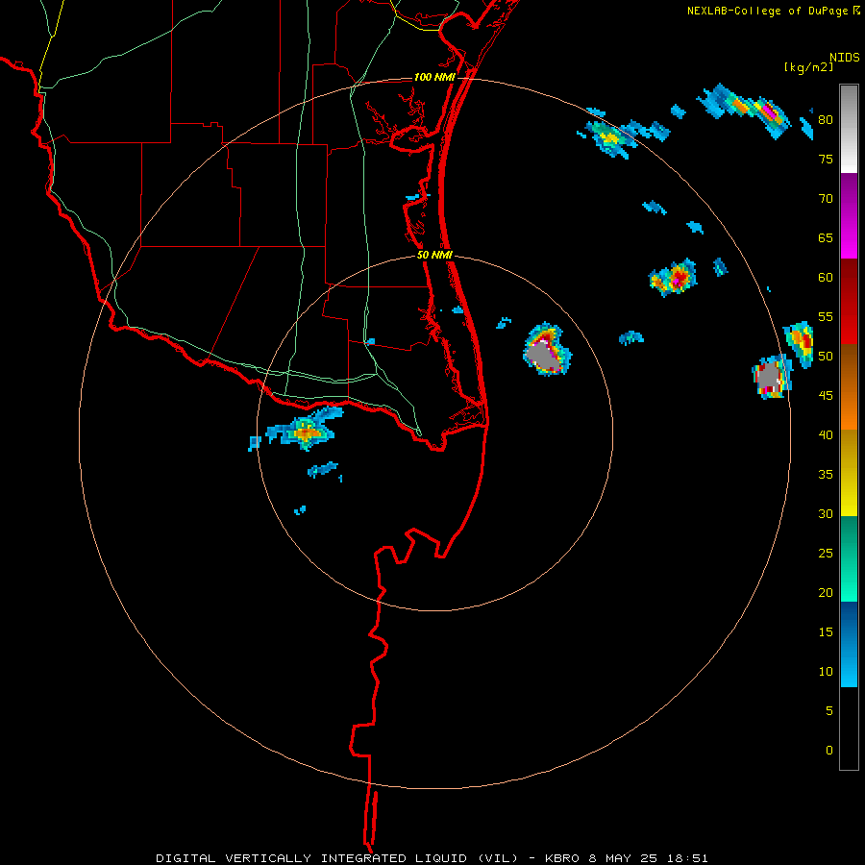Click the 65 value on the VIL scale

pos(826,237)
